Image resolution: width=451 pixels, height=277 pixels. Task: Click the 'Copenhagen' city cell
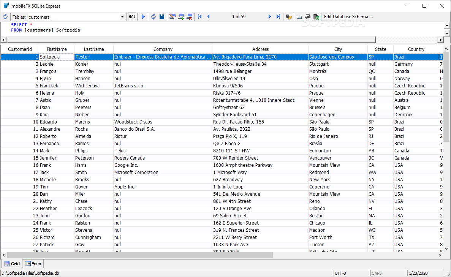tap(338, 115)
